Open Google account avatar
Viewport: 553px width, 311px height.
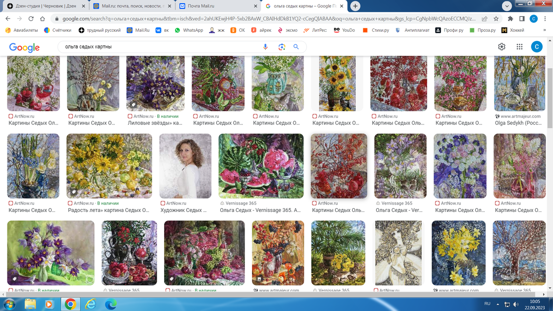(537, 47)
